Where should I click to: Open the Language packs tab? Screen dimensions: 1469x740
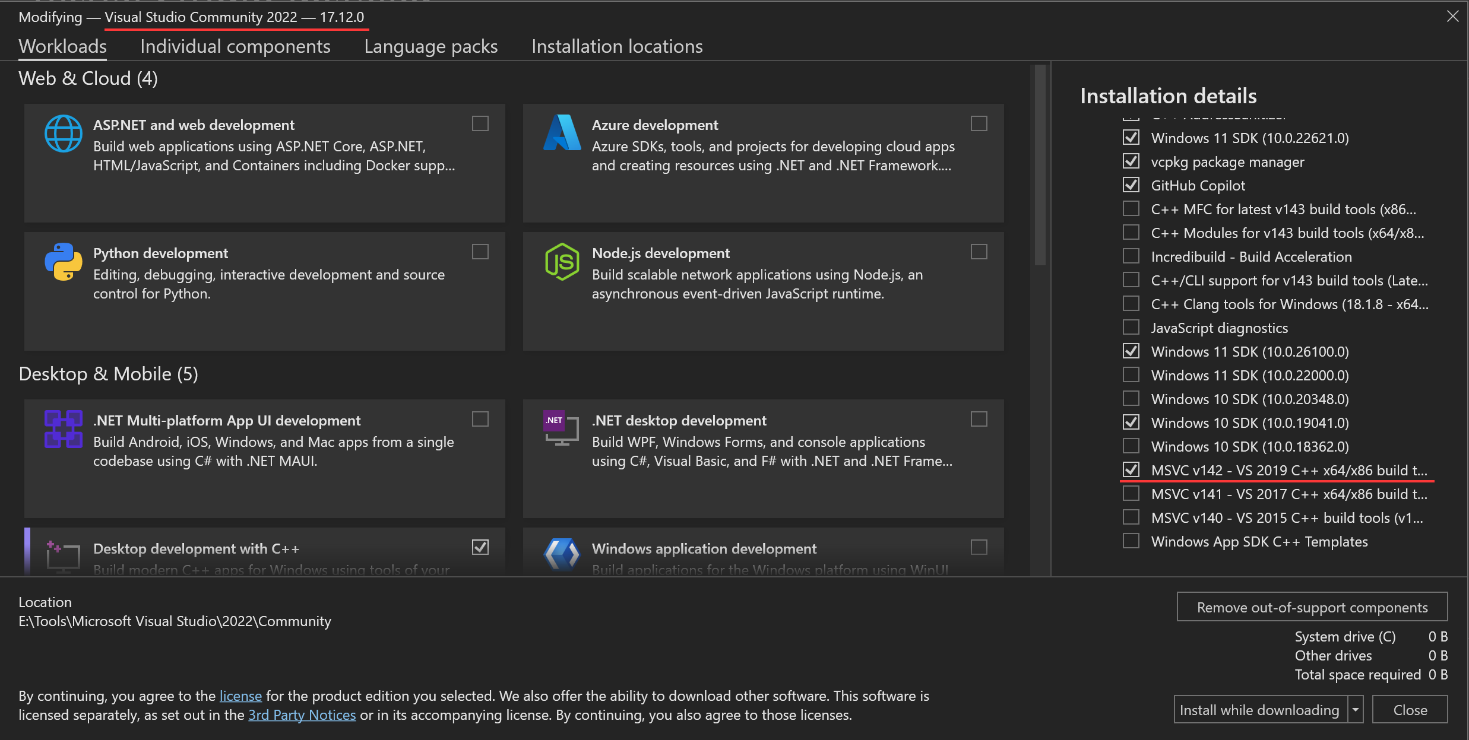click(430, 46)
